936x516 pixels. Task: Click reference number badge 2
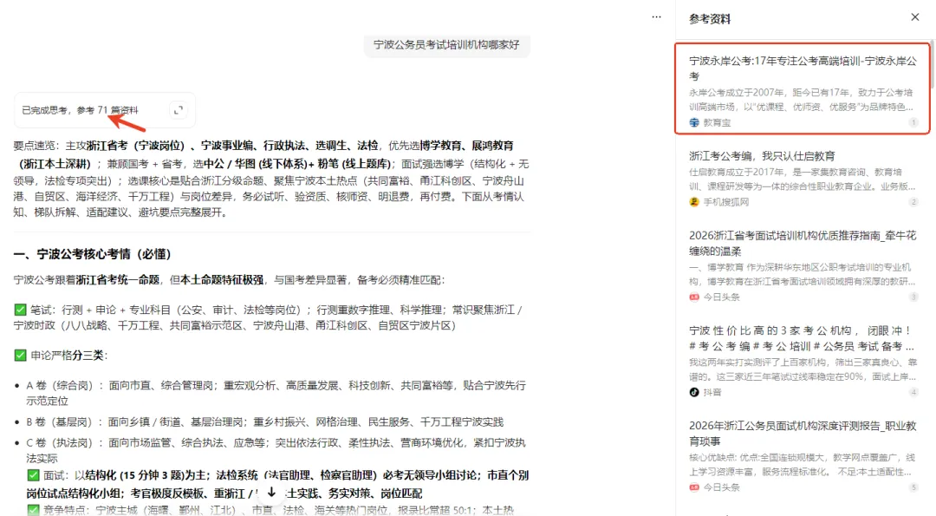913,202
